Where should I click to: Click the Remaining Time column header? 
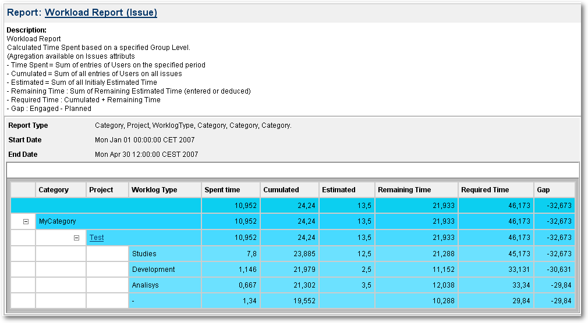[x=405, y=190]
